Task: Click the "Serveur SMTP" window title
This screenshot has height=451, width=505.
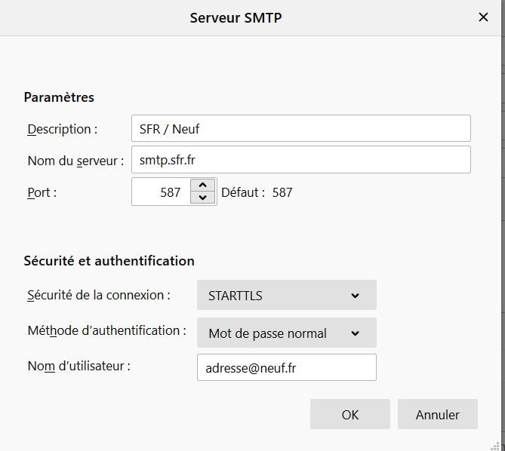Action: click(x=236, y=17)
